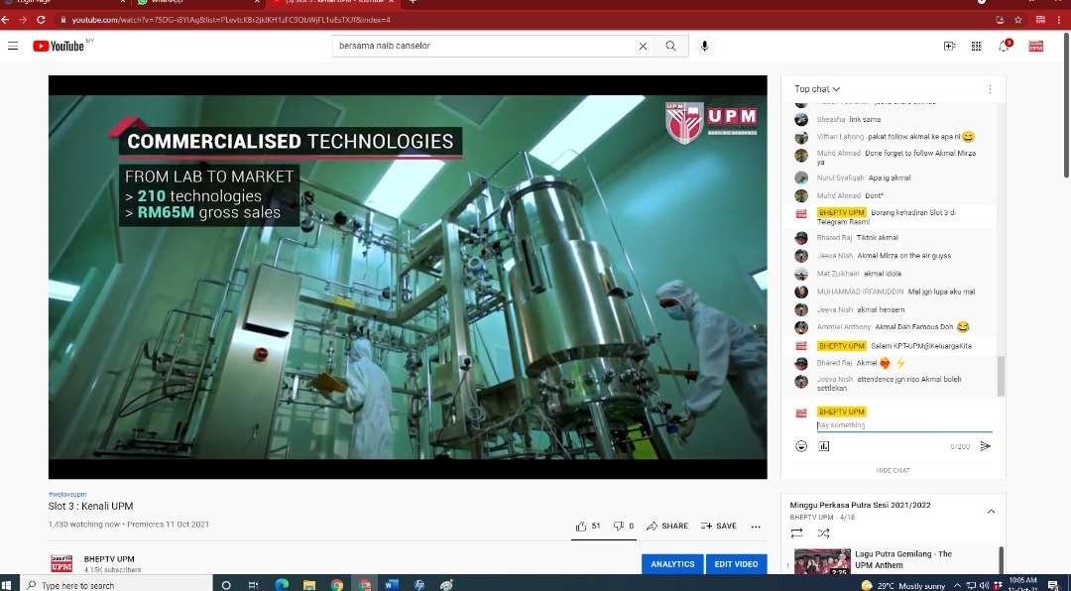Click the SAVE button
Screen dimensions: 1071x591
(x=719, y=527)
